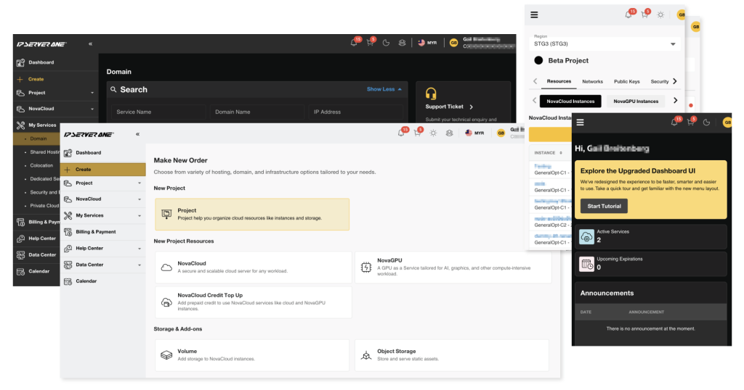Open shopping cart in light order window
744x390 pixels.
[418, 133]
